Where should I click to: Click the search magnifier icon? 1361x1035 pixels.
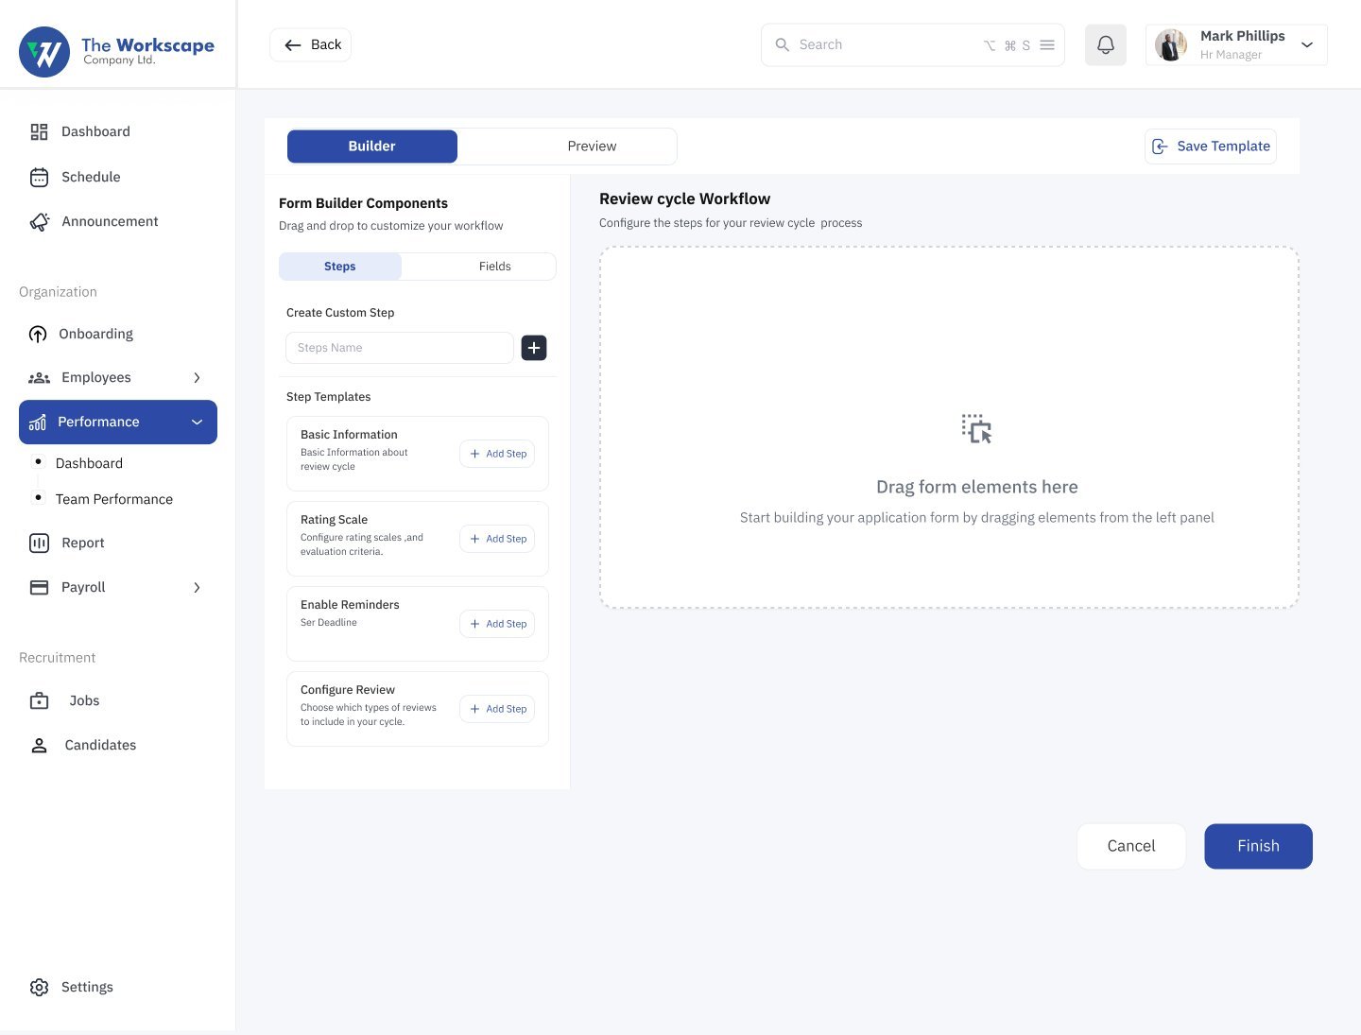tap(782, 44)
